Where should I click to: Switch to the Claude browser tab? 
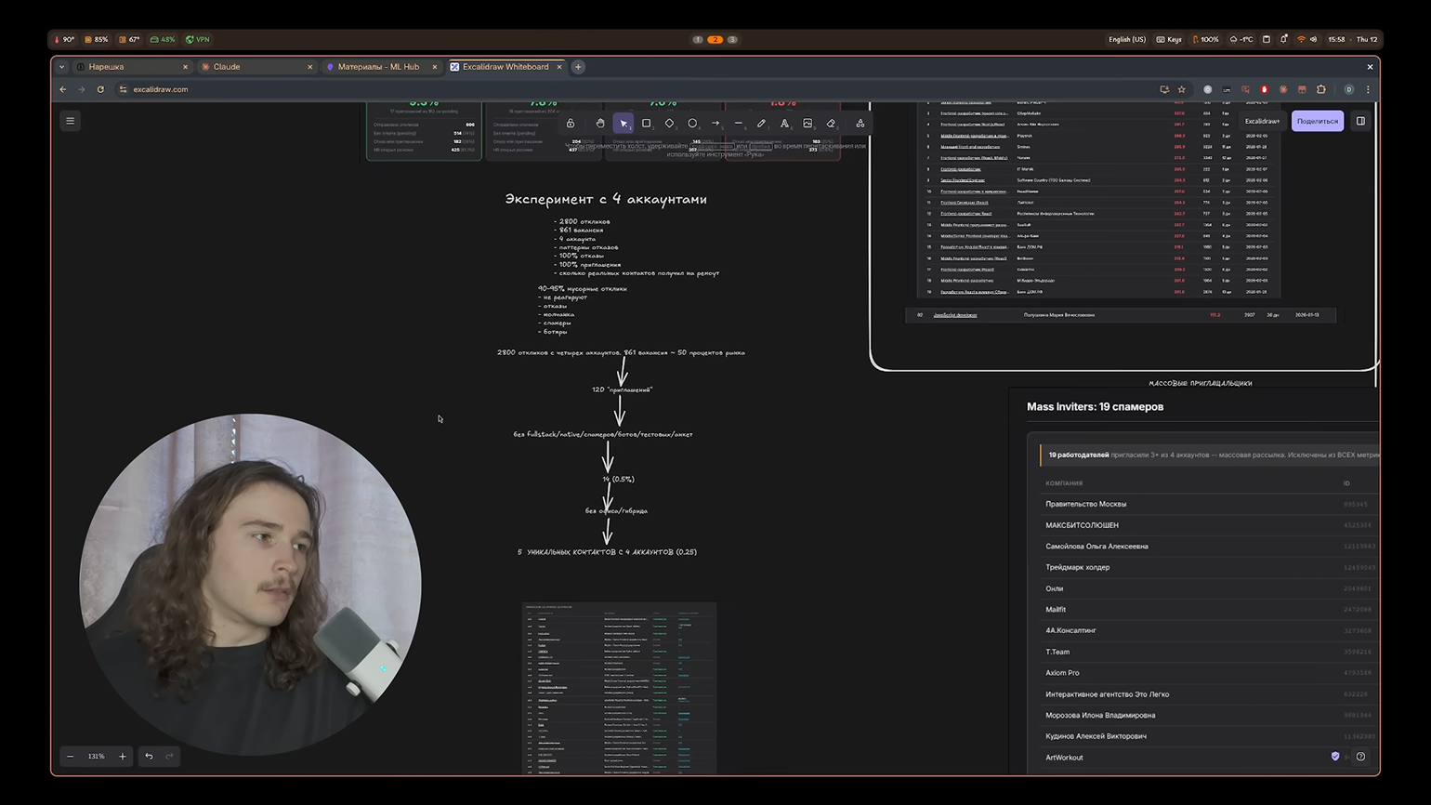pyautogui.click(x=227, y=67)
